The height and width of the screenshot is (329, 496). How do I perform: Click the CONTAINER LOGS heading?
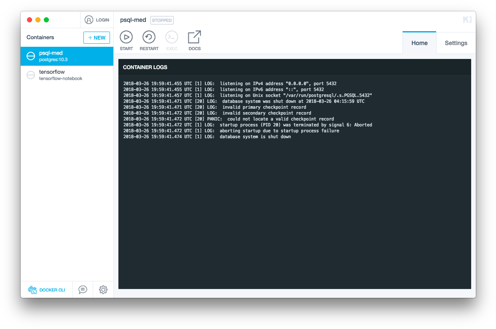pos(145,67)
